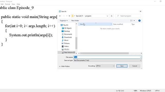165x92 pixels.
Task: Open Save as type combo box
Action: coord(108,60)
